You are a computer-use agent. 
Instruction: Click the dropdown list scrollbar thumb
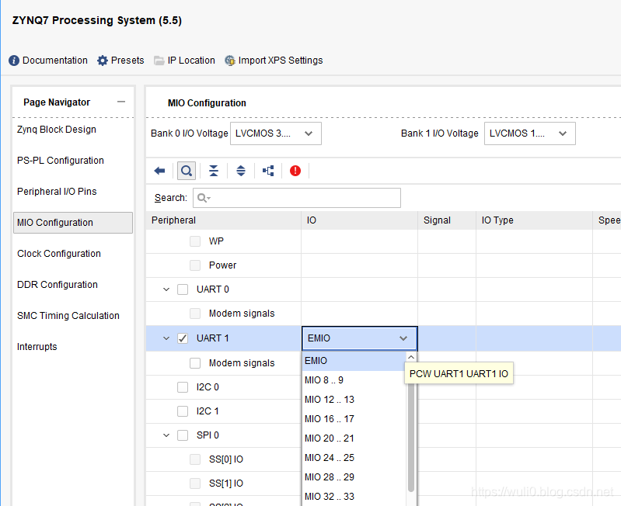tap(411, 437)
